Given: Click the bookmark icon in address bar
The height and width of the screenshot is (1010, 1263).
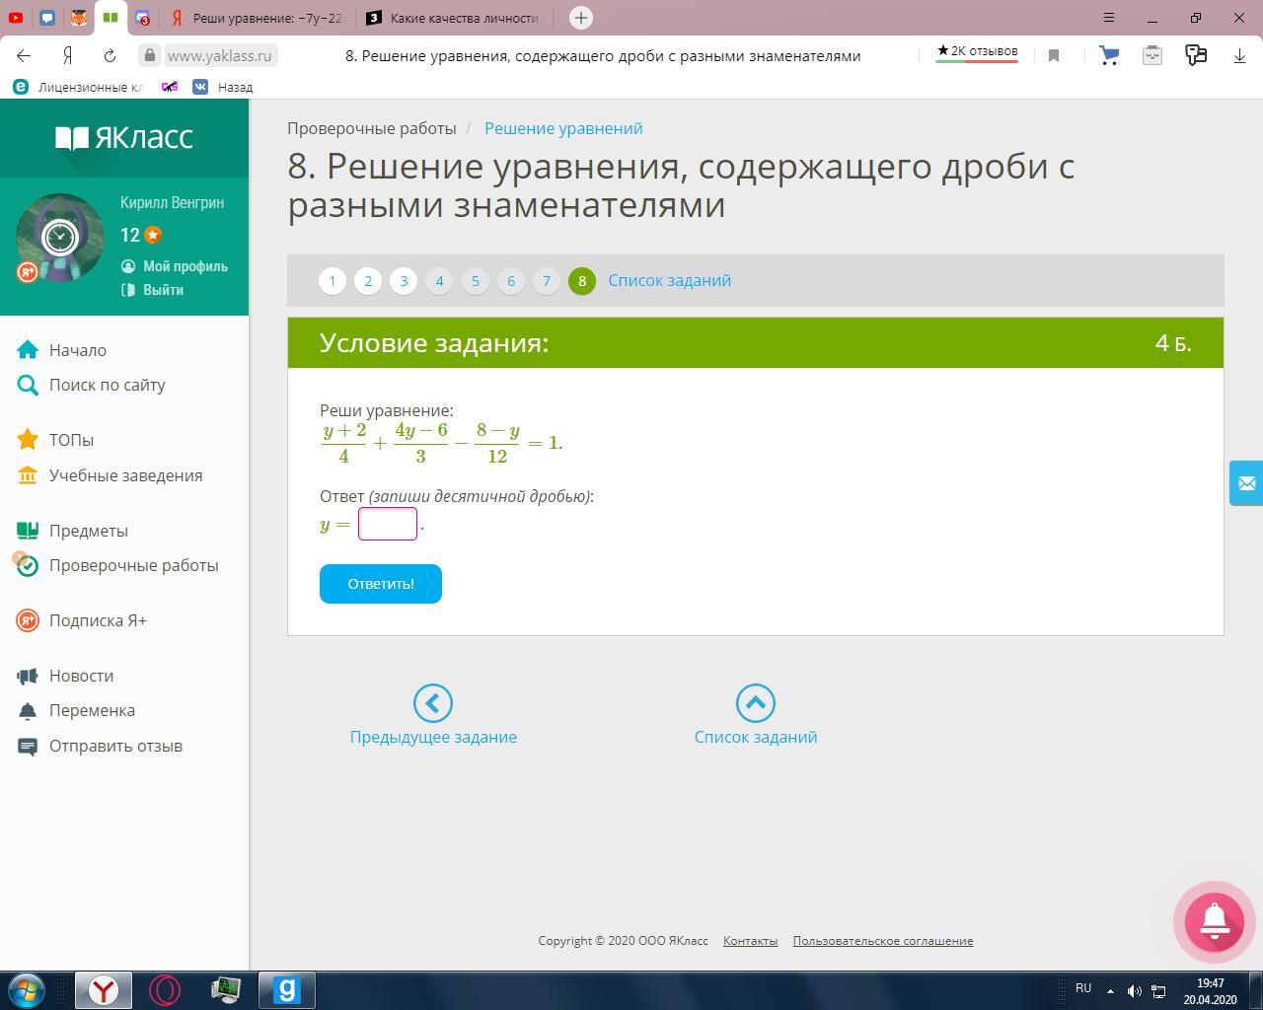Looking at the screenshot, I should click(1054, 56).
